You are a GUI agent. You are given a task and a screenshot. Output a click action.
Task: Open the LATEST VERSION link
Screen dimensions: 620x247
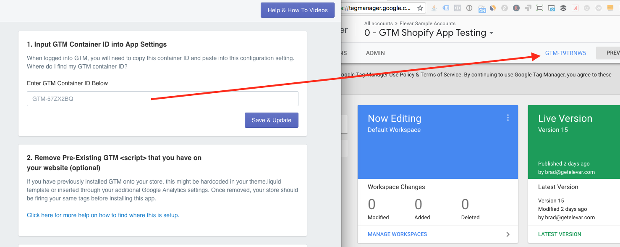tap(560, 234)
